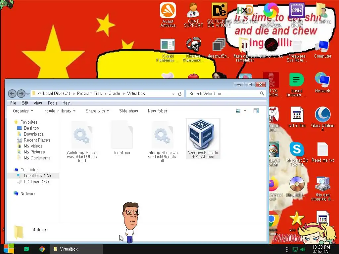Open the View menu

pyautogui.click(x=38, y=103)
